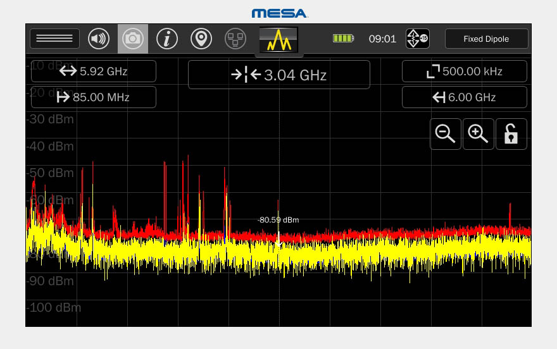Open the 500.00 kHz resolution bandwidth setting
557x349 pixels.
pyautogui.click(x=464, y=71)
